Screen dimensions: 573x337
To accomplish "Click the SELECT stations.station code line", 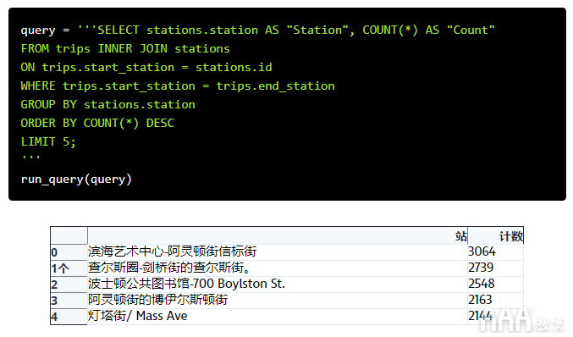I will (x=258, y=30).
